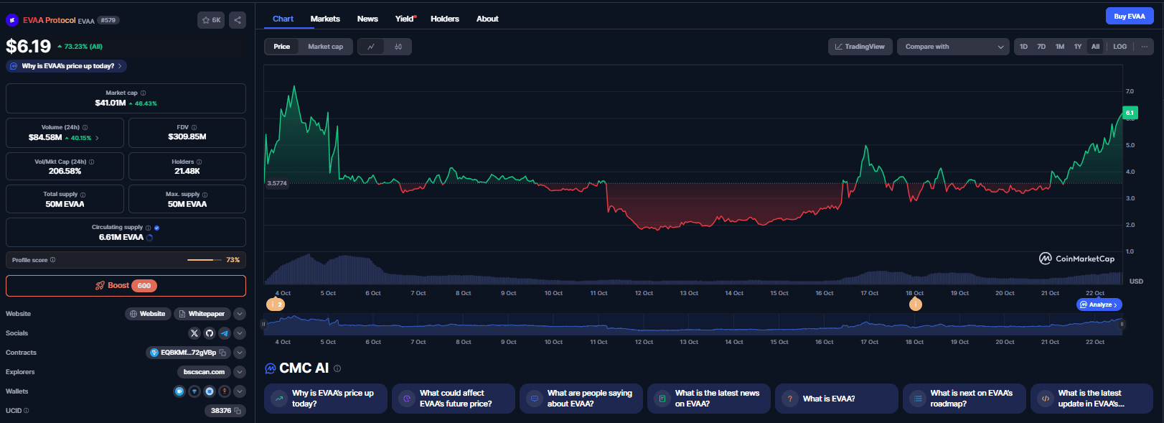The width and height of the screenshot is (1164, 423).
Task: Set chart range to 7D
Action: [x=1041, y=47]
